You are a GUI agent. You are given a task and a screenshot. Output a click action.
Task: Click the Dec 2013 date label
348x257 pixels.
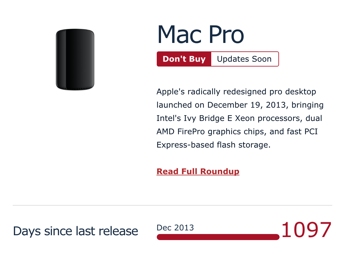click(175, 228)
